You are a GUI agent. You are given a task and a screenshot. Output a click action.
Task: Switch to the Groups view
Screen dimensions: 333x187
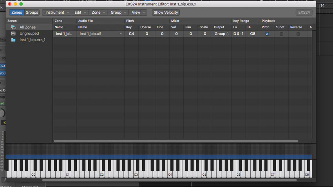click(x=32, y=12)
